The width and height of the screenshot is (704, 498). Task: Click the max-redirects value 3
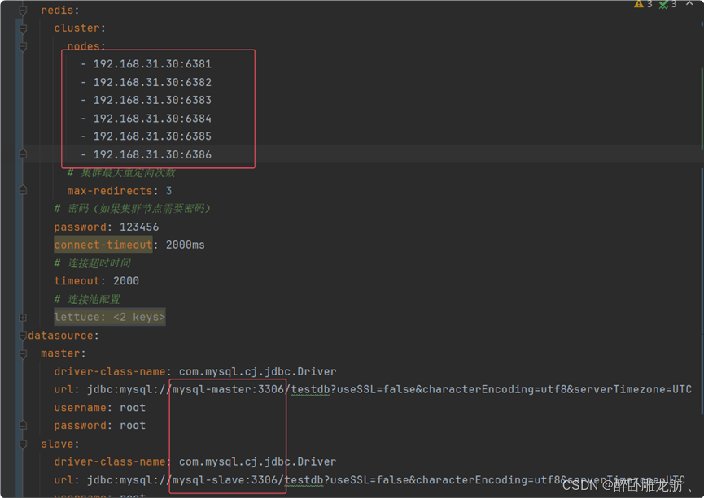point(168,191)
